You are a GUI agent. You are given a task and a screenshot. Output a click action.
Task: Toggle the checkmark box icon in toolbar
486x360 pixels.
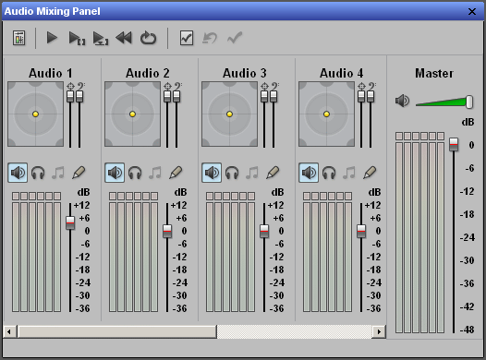tap(187, 38)
